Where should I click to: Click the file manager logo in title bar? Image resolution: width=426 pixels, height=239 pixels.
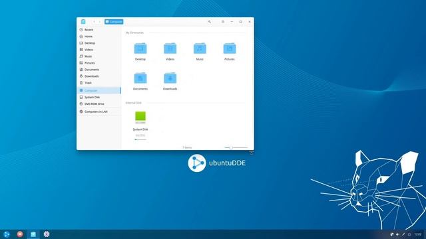(x=83, y=22)
